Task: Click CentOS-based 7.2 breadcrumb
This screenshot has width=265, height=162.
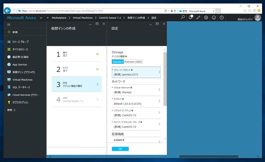Action: 110,18
